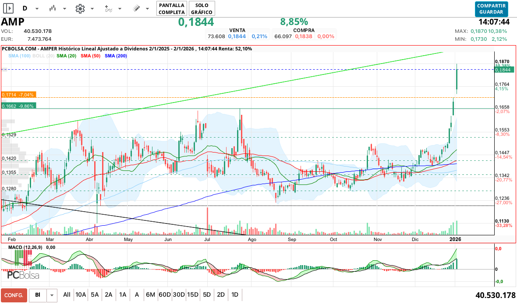Switch to the 1A time range
This screenshot has width=517, height=305.
[123, 295]
